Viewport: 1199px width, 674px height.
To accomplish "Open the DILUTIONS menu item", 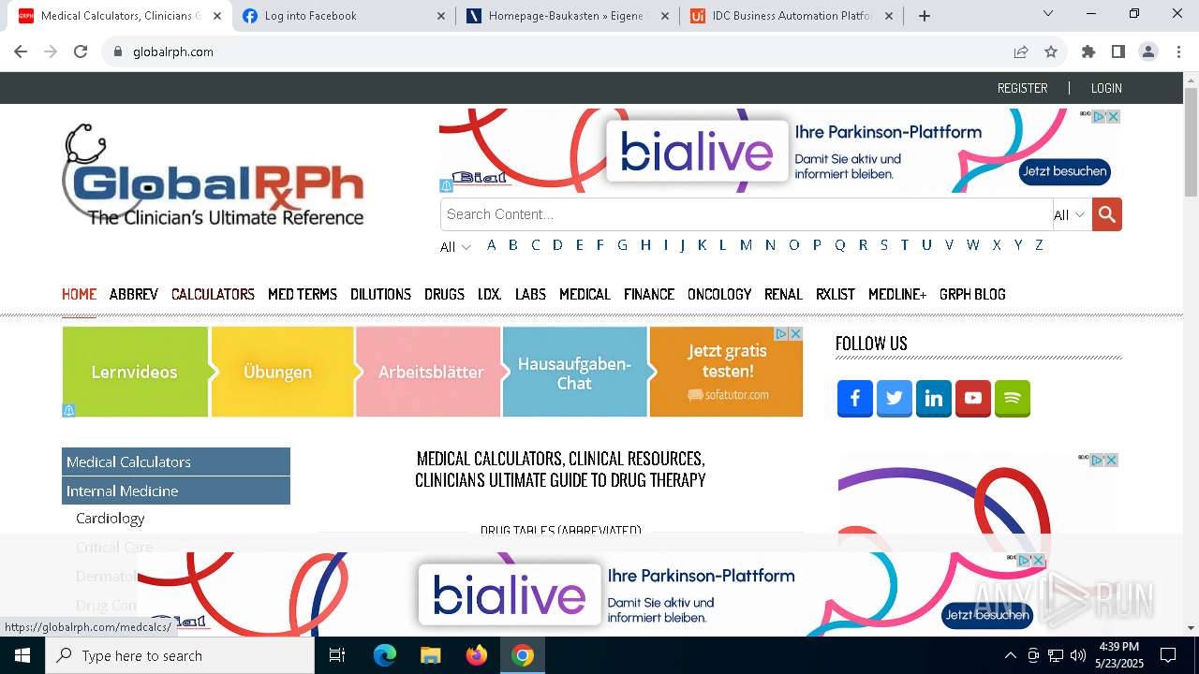I will point(380,294).
